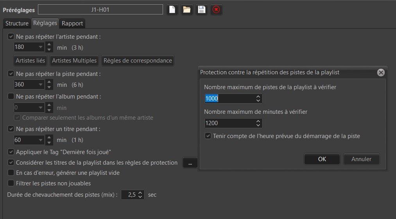Click the preset name field J1-H01

(100, 10)
